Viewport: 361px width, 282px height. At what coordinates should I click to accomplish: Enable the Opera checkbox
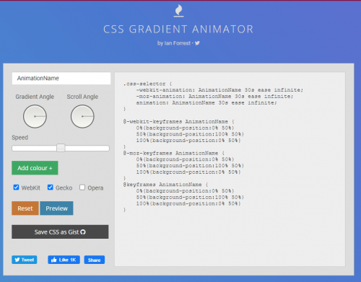coord(82,188)
